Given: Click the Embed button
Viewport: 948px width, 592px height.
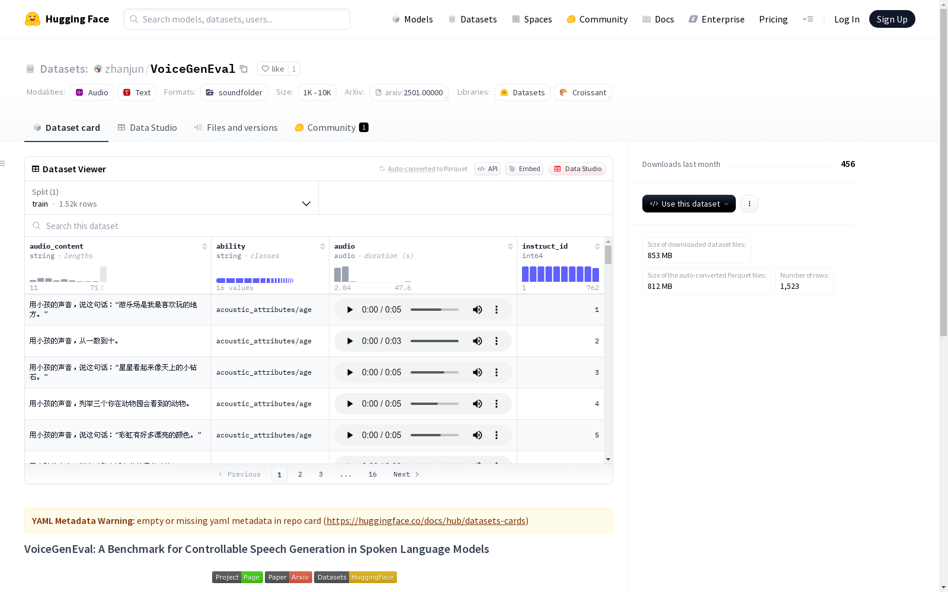Looking at the screenshot, I should click(x=524, y=169).
